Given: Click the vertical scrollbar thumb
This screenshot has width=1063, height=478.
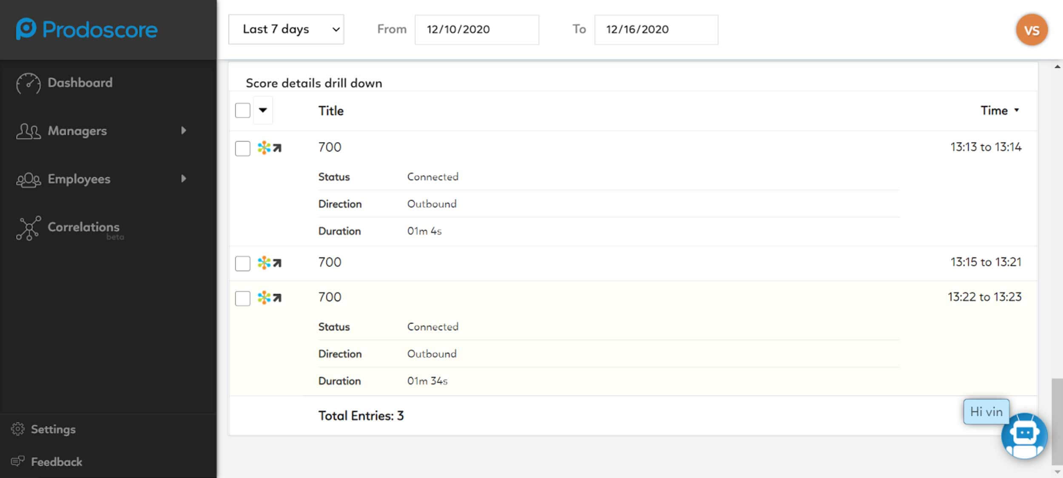Looking at the screenshot, I should (x=1057, y=421).
